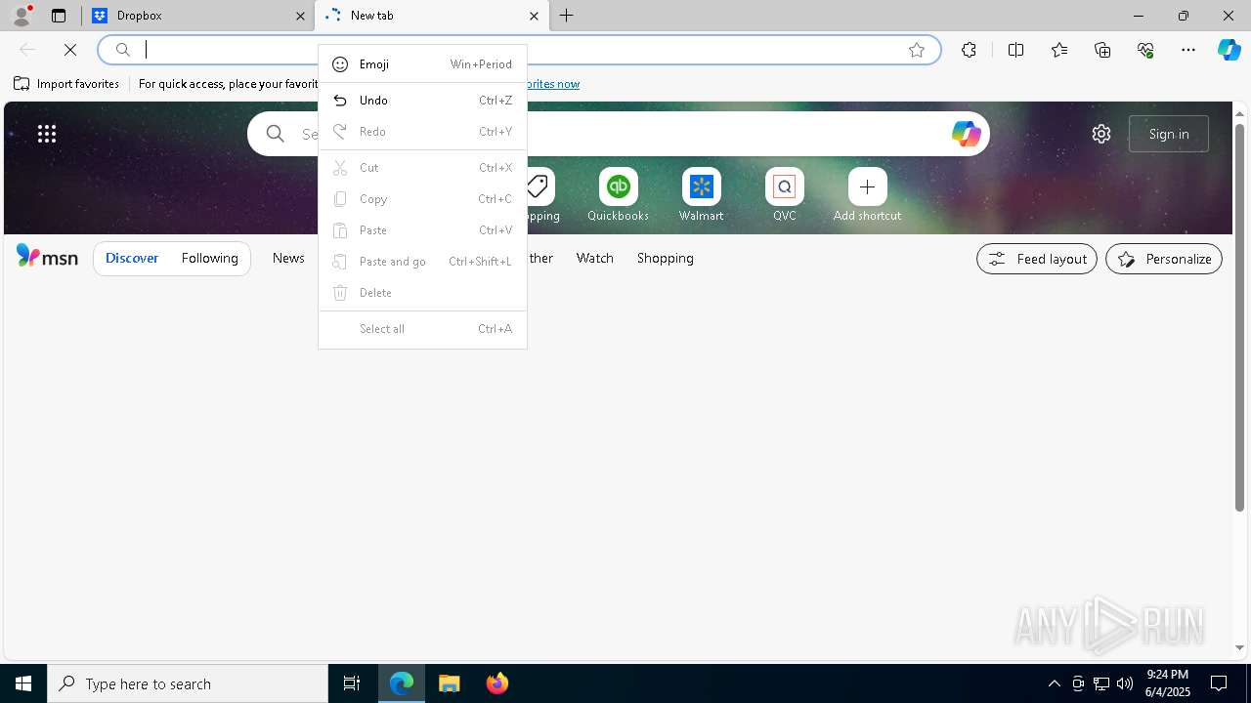The width and height of the screenshot is (1251, 703).
Task: Select the Discover feed tab
Action: (x=132, y=259)
